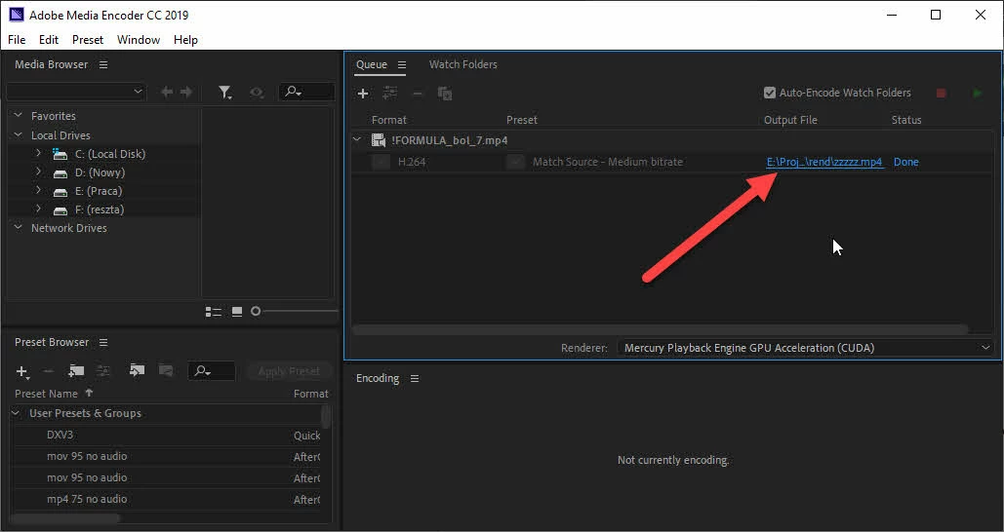Image resolution: width=1004 pixels, height=532 pixels.
Task: Open the Encoding panel menu icon
Action: pyautogui.click(x=415, y=378)
